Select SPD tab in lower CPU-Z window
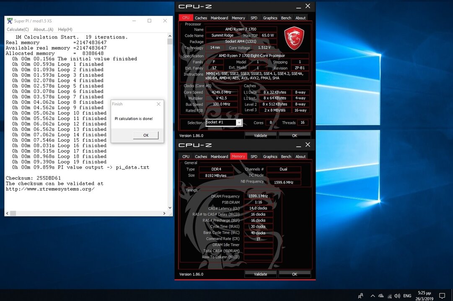The width and height of the screenshot is (453, 301). click(x=254, y=156)
